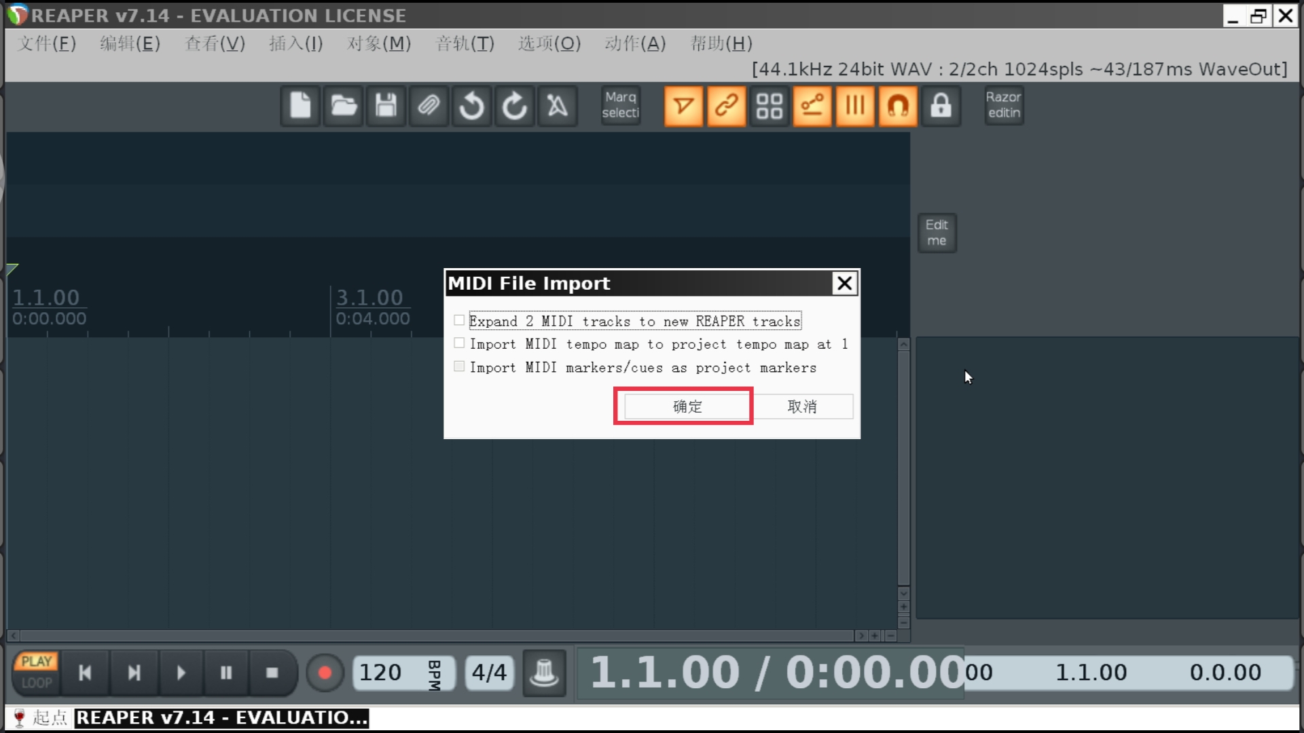Close the MIDI File Import dialog
The image size is (1304, 733).
point(844,283)
